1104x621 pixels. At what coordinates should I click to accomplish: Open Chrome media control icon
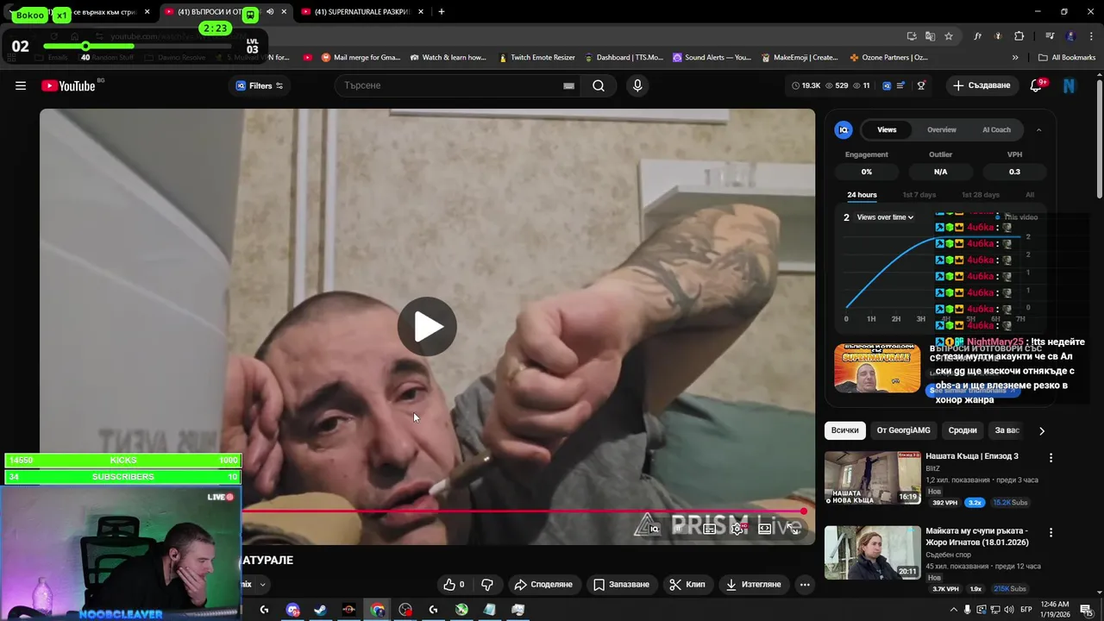coord(1050,36)
